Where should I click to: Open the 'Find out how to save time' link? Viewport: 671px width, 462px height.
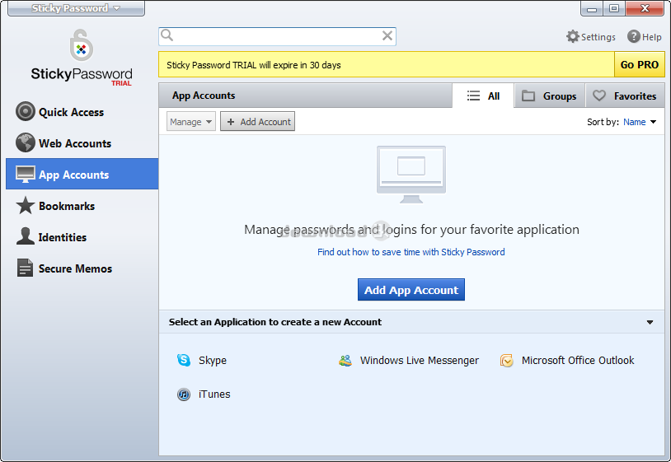point(411,252)
